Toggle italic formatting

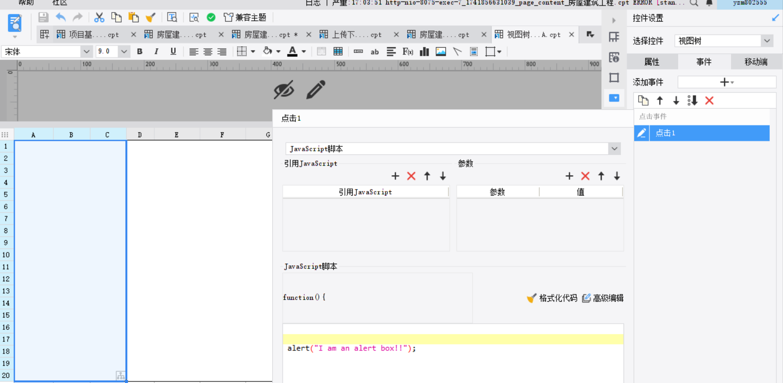click(x=156, y=51)
